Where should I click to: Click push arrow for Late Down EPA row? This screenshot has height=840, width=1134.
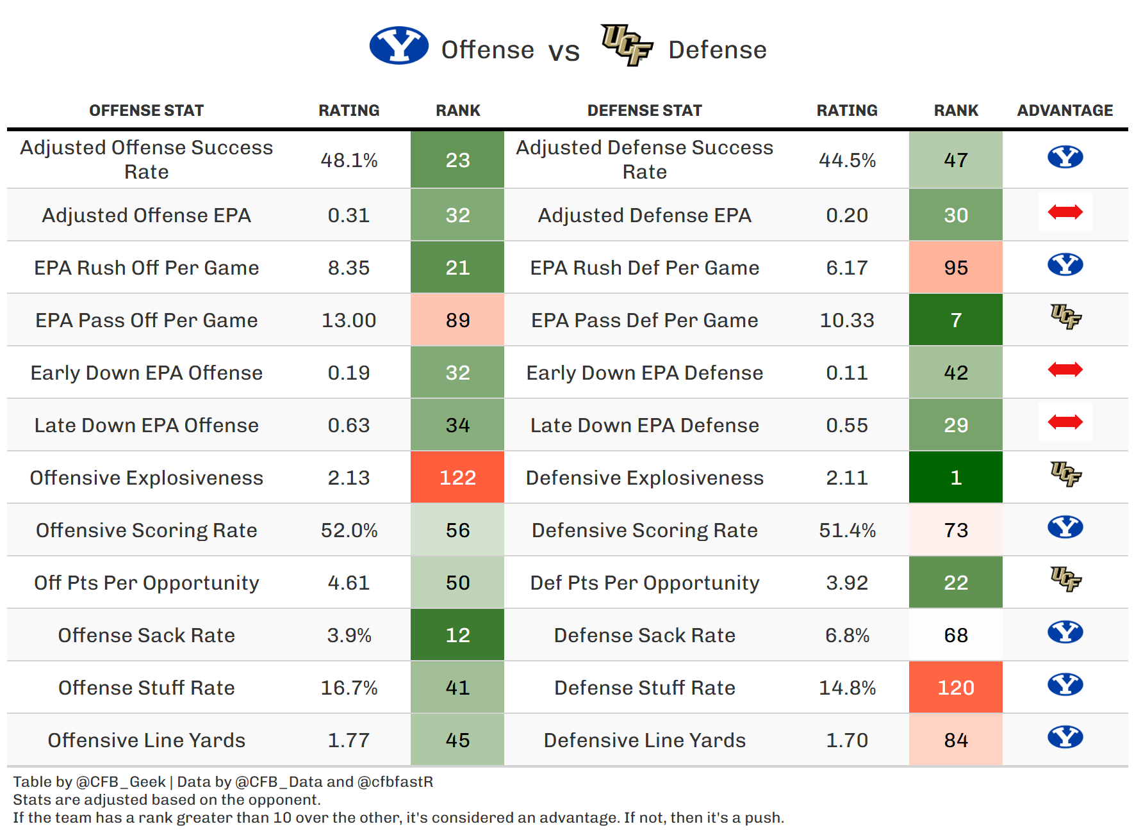1065,422
